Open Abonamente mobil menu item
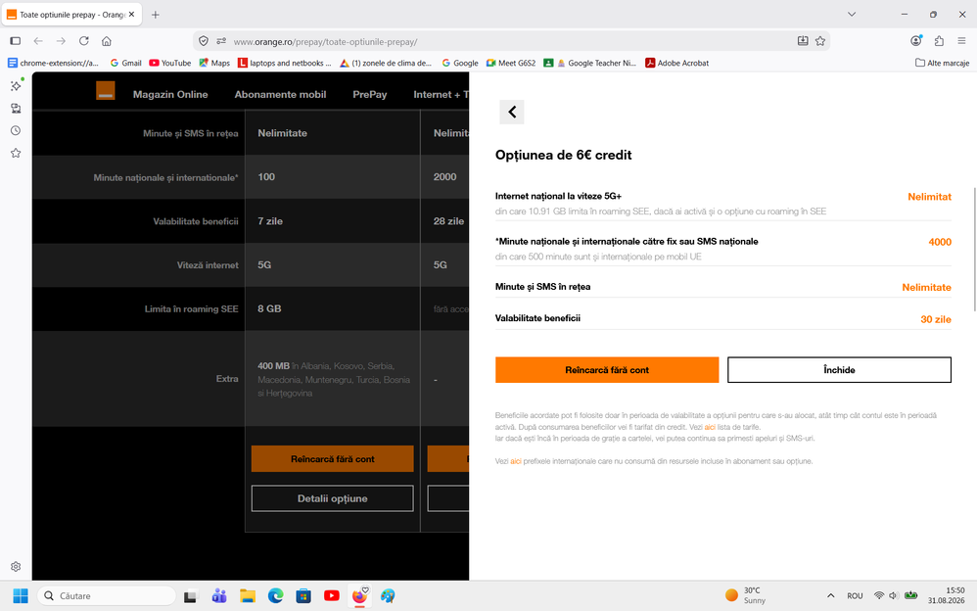Image resolution: width=977 pixels, height=611 pixels. pos(280,95)
